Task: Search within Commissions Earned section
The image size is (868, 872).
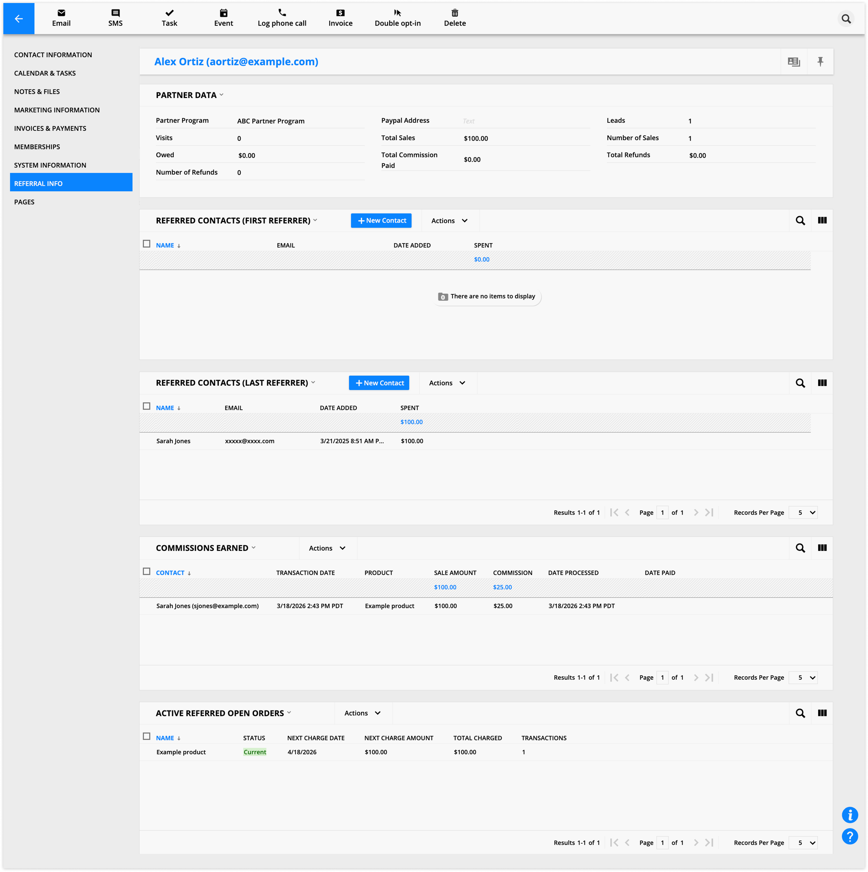Action: click(x=800, y=548)
